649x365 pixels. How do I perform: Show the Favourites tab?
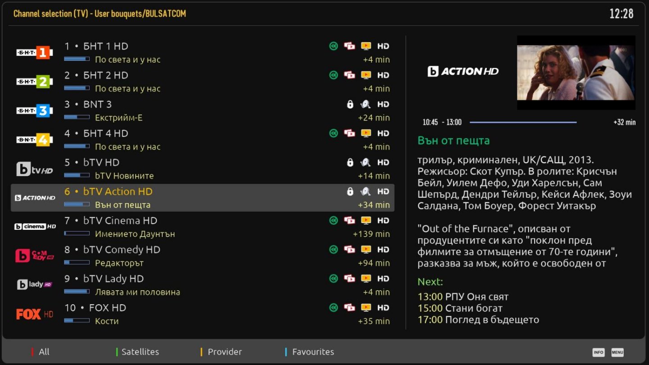[313, 352]
